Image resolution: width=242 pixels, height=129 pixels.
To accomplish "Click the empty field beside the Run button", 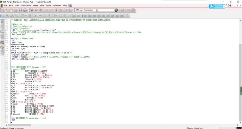I will click(106, 10).
